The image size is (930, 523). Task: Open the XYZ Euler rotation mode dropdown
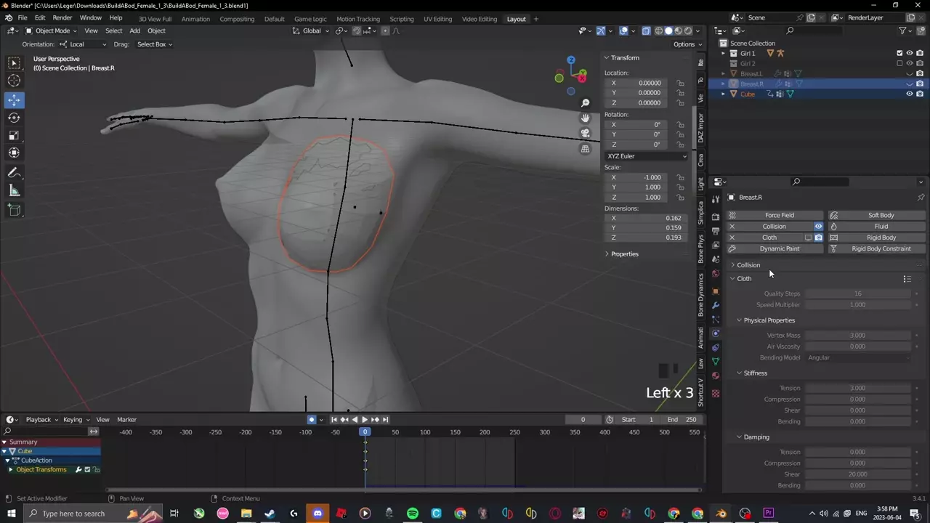point(646,156)
